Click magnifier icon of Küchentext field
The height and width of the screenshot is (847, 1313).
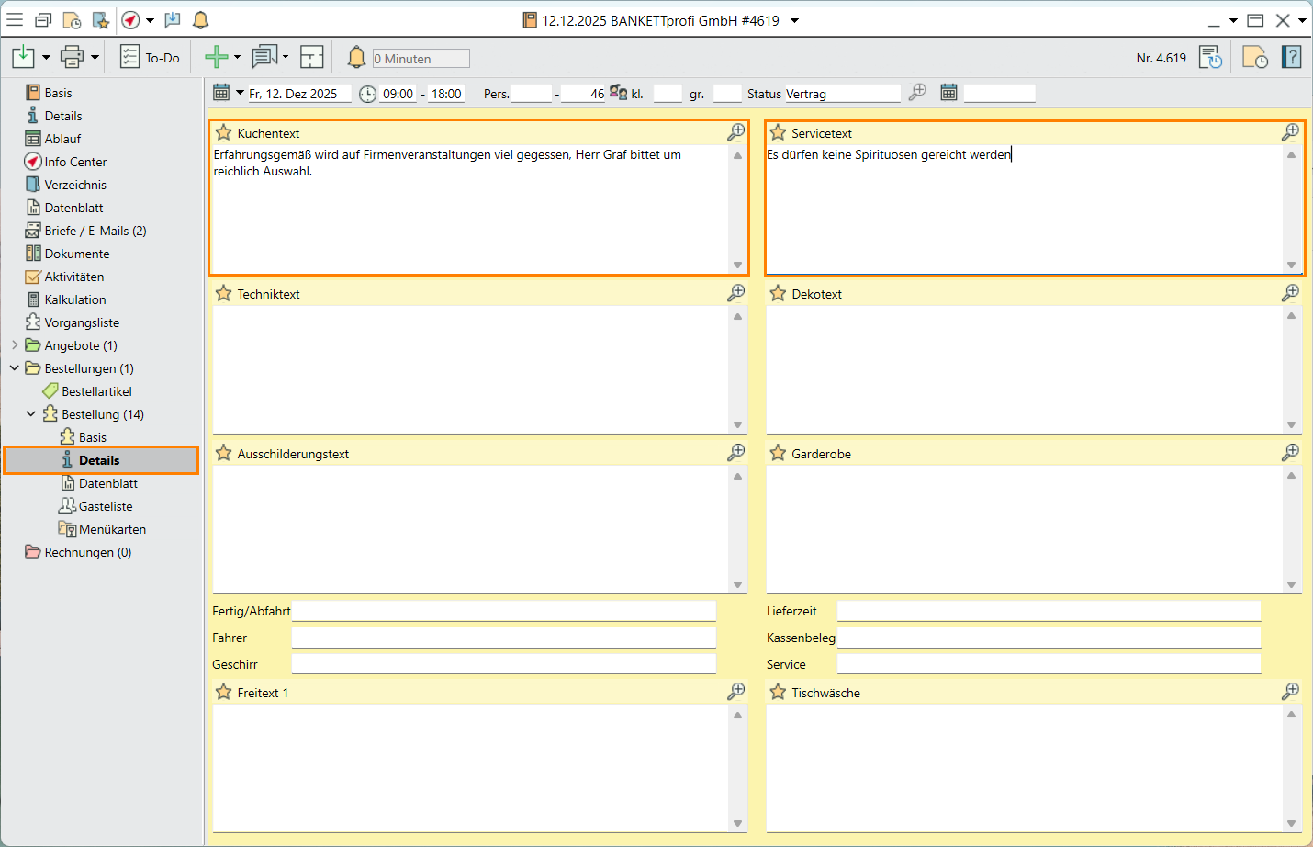[x=736, y=132]
